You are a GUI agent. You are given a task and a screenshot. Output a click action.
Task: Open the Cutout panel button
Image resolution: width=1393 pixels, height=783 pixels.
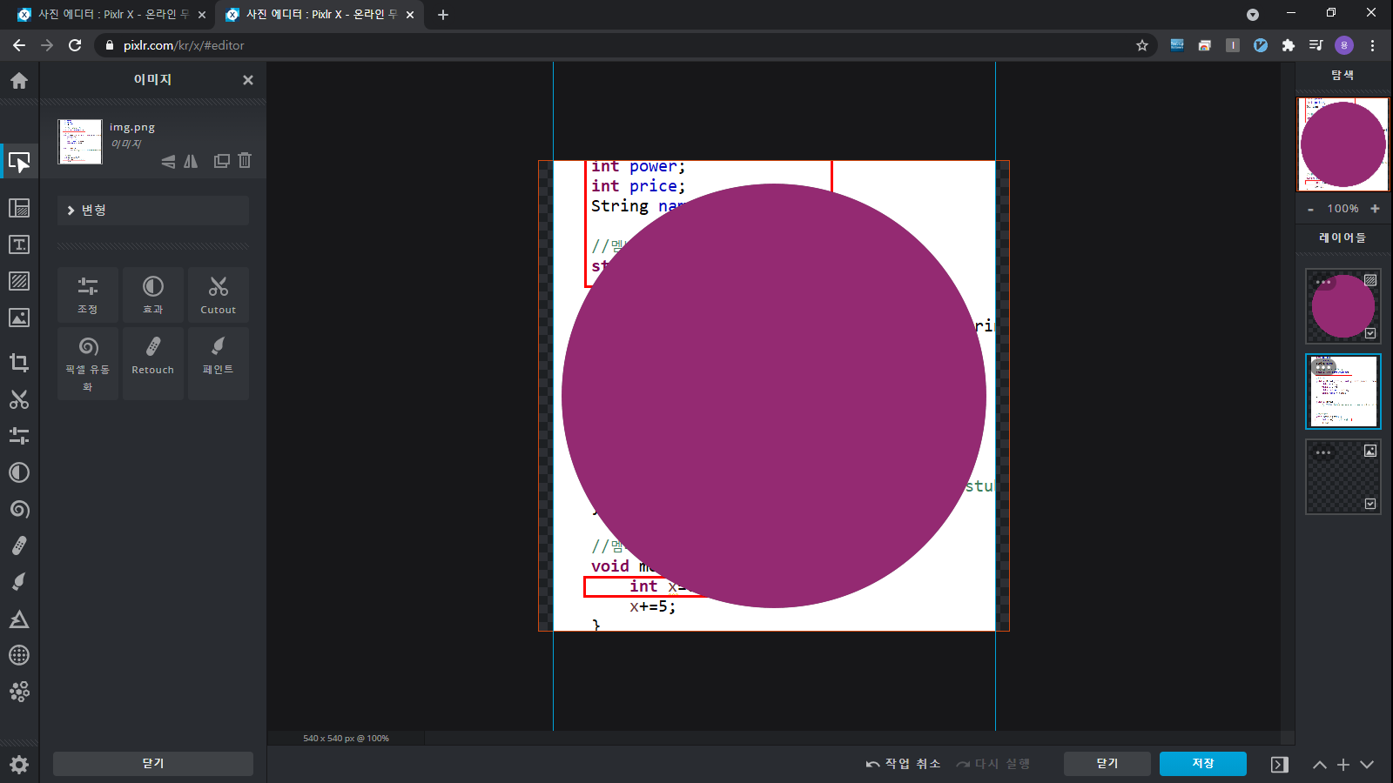point(219,296)
